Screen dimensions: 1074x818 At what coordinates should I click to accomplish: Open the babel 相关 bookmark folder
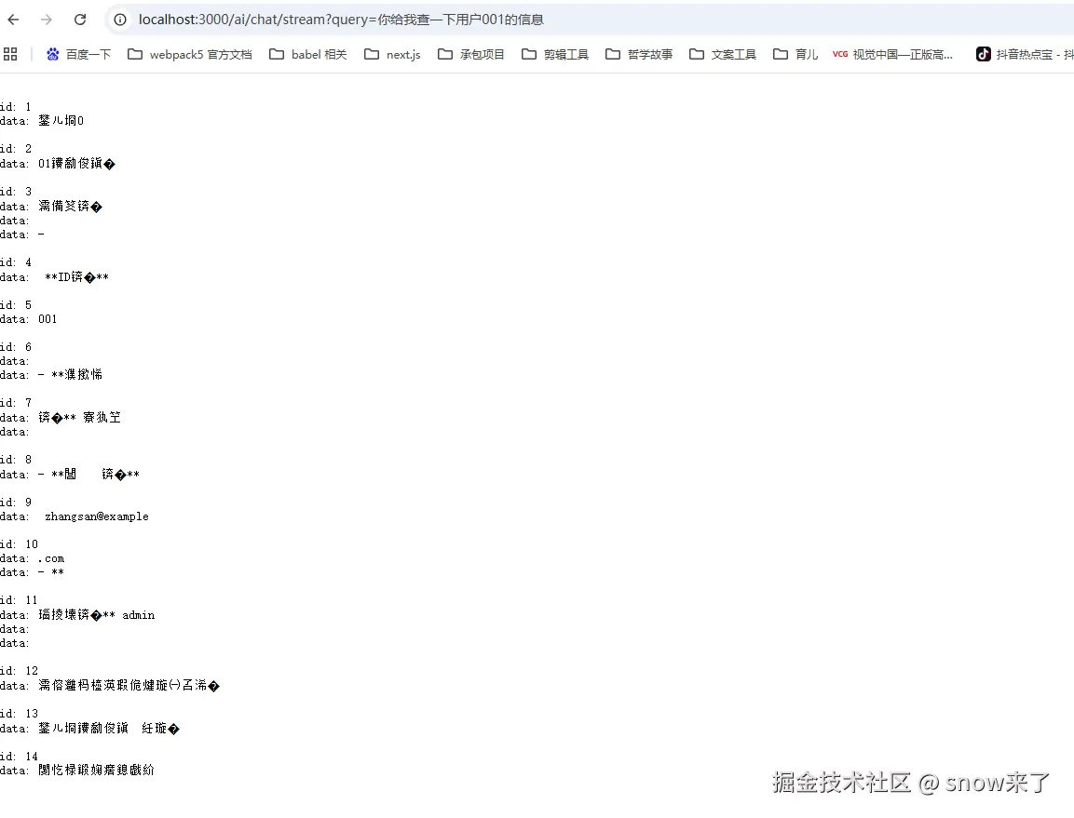coord(308,54)
